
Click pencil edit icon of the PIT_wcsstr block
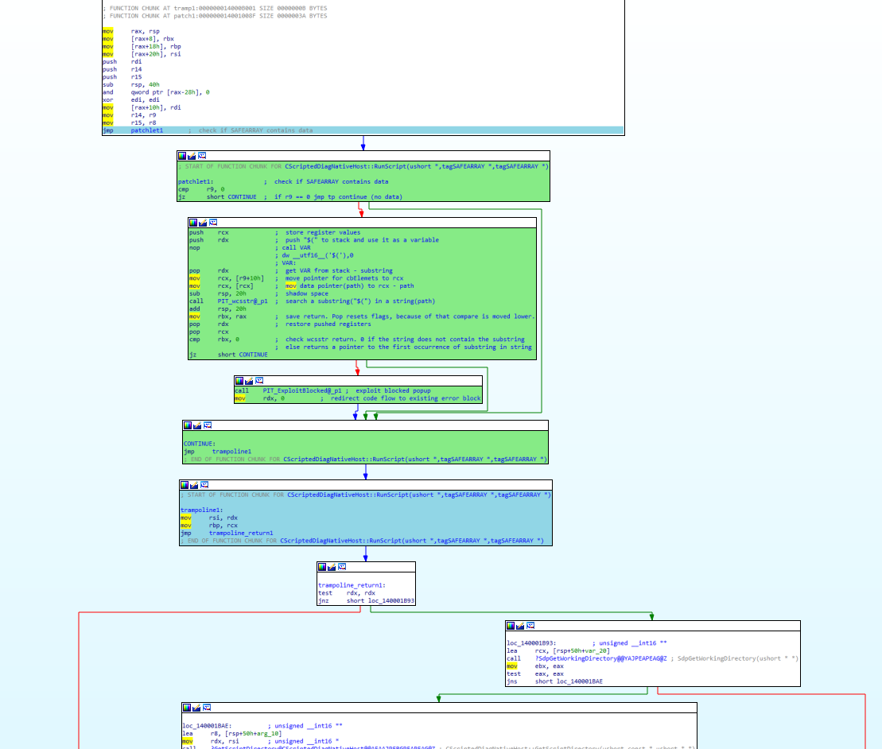[x=203, y=223]
